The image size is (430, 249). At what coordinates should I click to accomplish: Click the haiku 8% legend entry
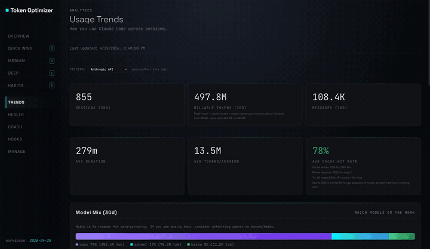pos(211,245)
